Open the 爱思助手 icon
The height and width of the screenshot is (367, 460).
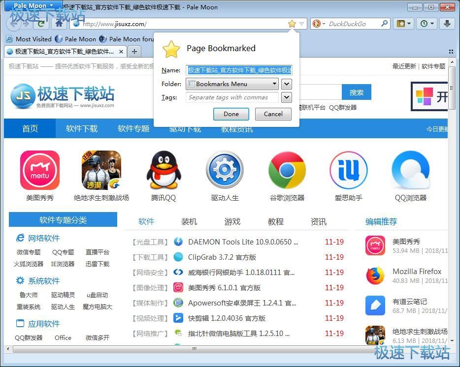(349, 170)
